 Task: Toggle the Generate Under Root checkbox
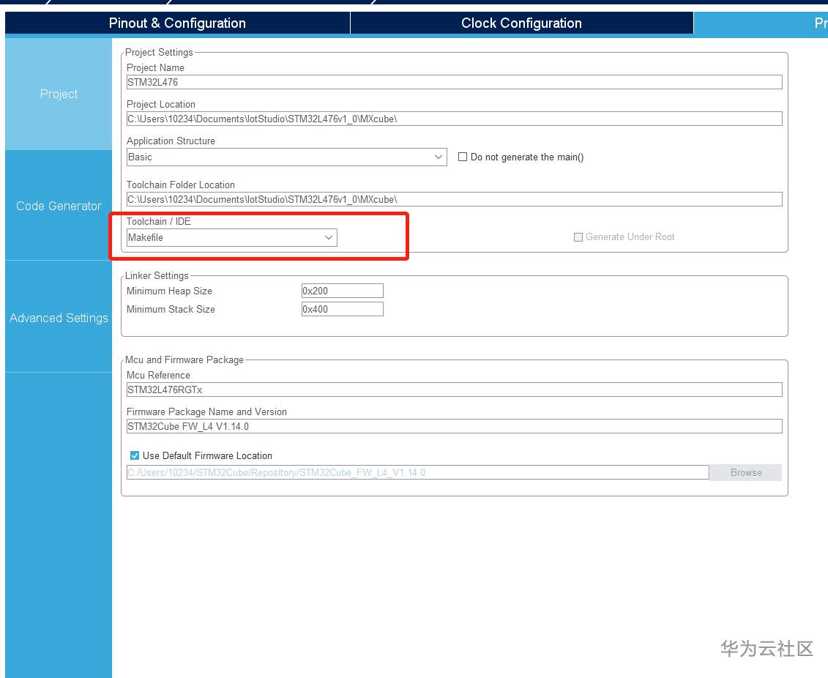tap(578, 237)
